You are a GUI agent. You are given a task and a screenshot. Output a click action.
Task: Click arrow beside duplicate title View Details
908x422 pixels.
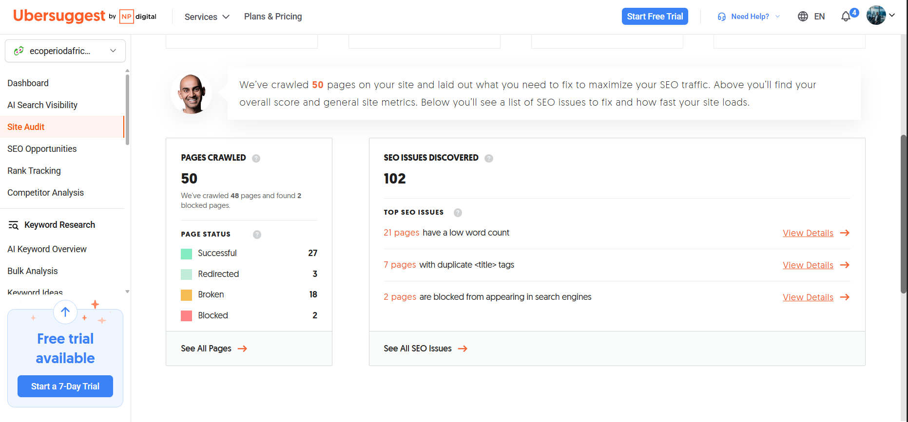[845, 265]
